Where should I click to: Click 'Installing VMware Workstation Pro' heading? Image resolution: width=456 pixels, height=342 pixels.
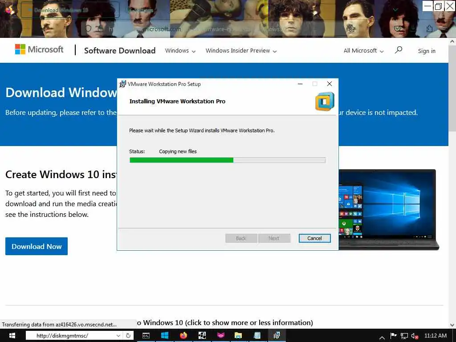177,101
